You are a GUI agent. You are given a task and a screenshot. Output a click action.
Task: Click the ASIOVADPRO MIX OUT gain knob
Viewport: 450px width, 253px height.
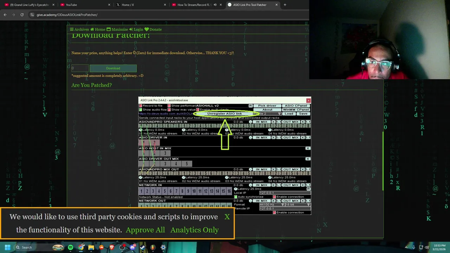tap(251, 169)
